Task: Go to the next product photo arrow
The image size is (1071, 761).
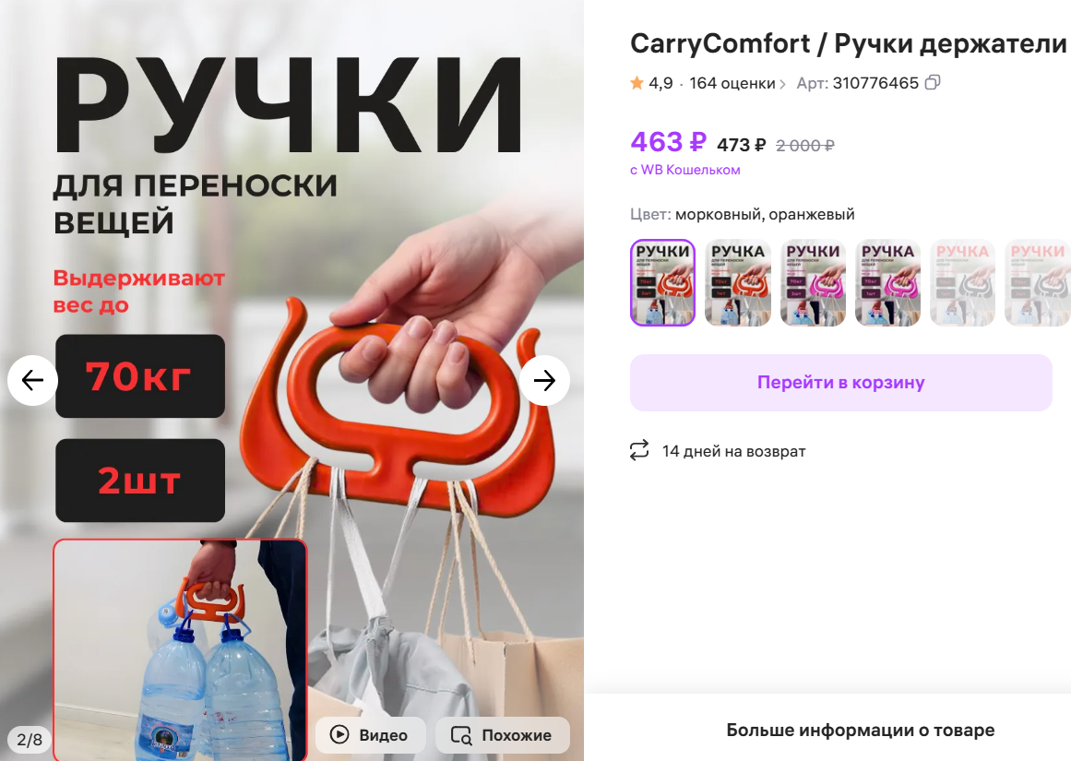Action: point(544,380)
